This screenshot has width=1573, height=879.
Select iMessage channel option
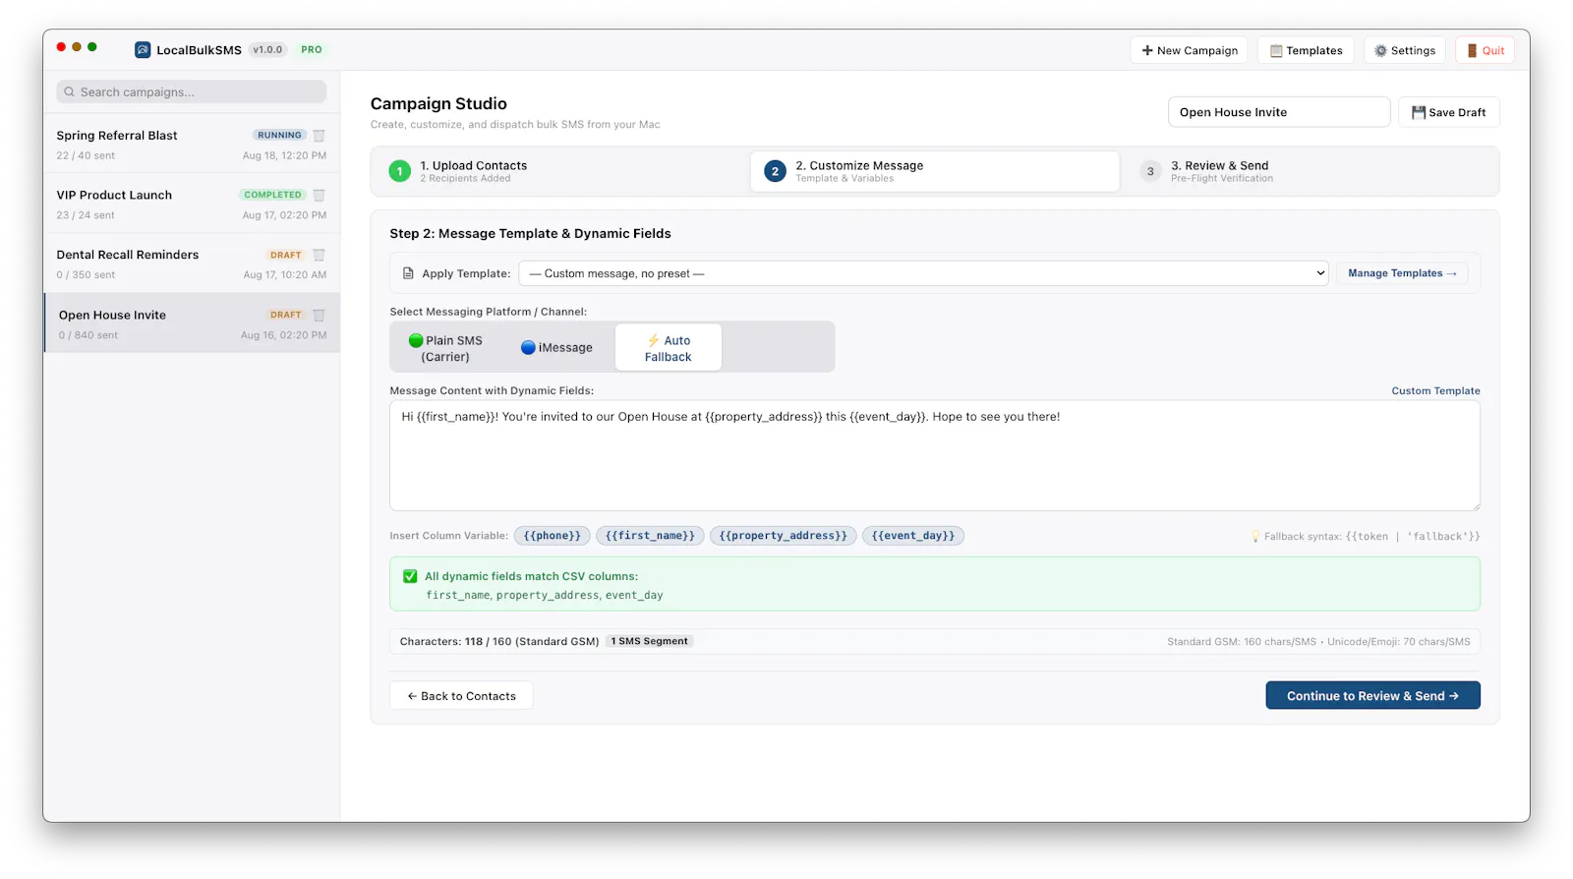pos(556,348)
